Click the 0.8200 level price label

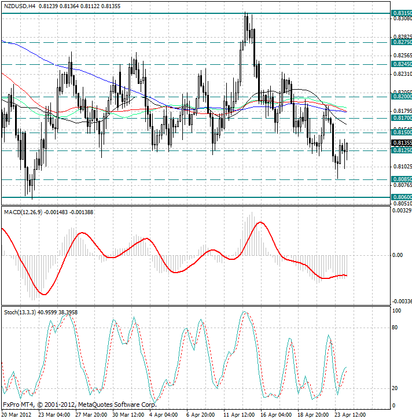click(402, 97)
